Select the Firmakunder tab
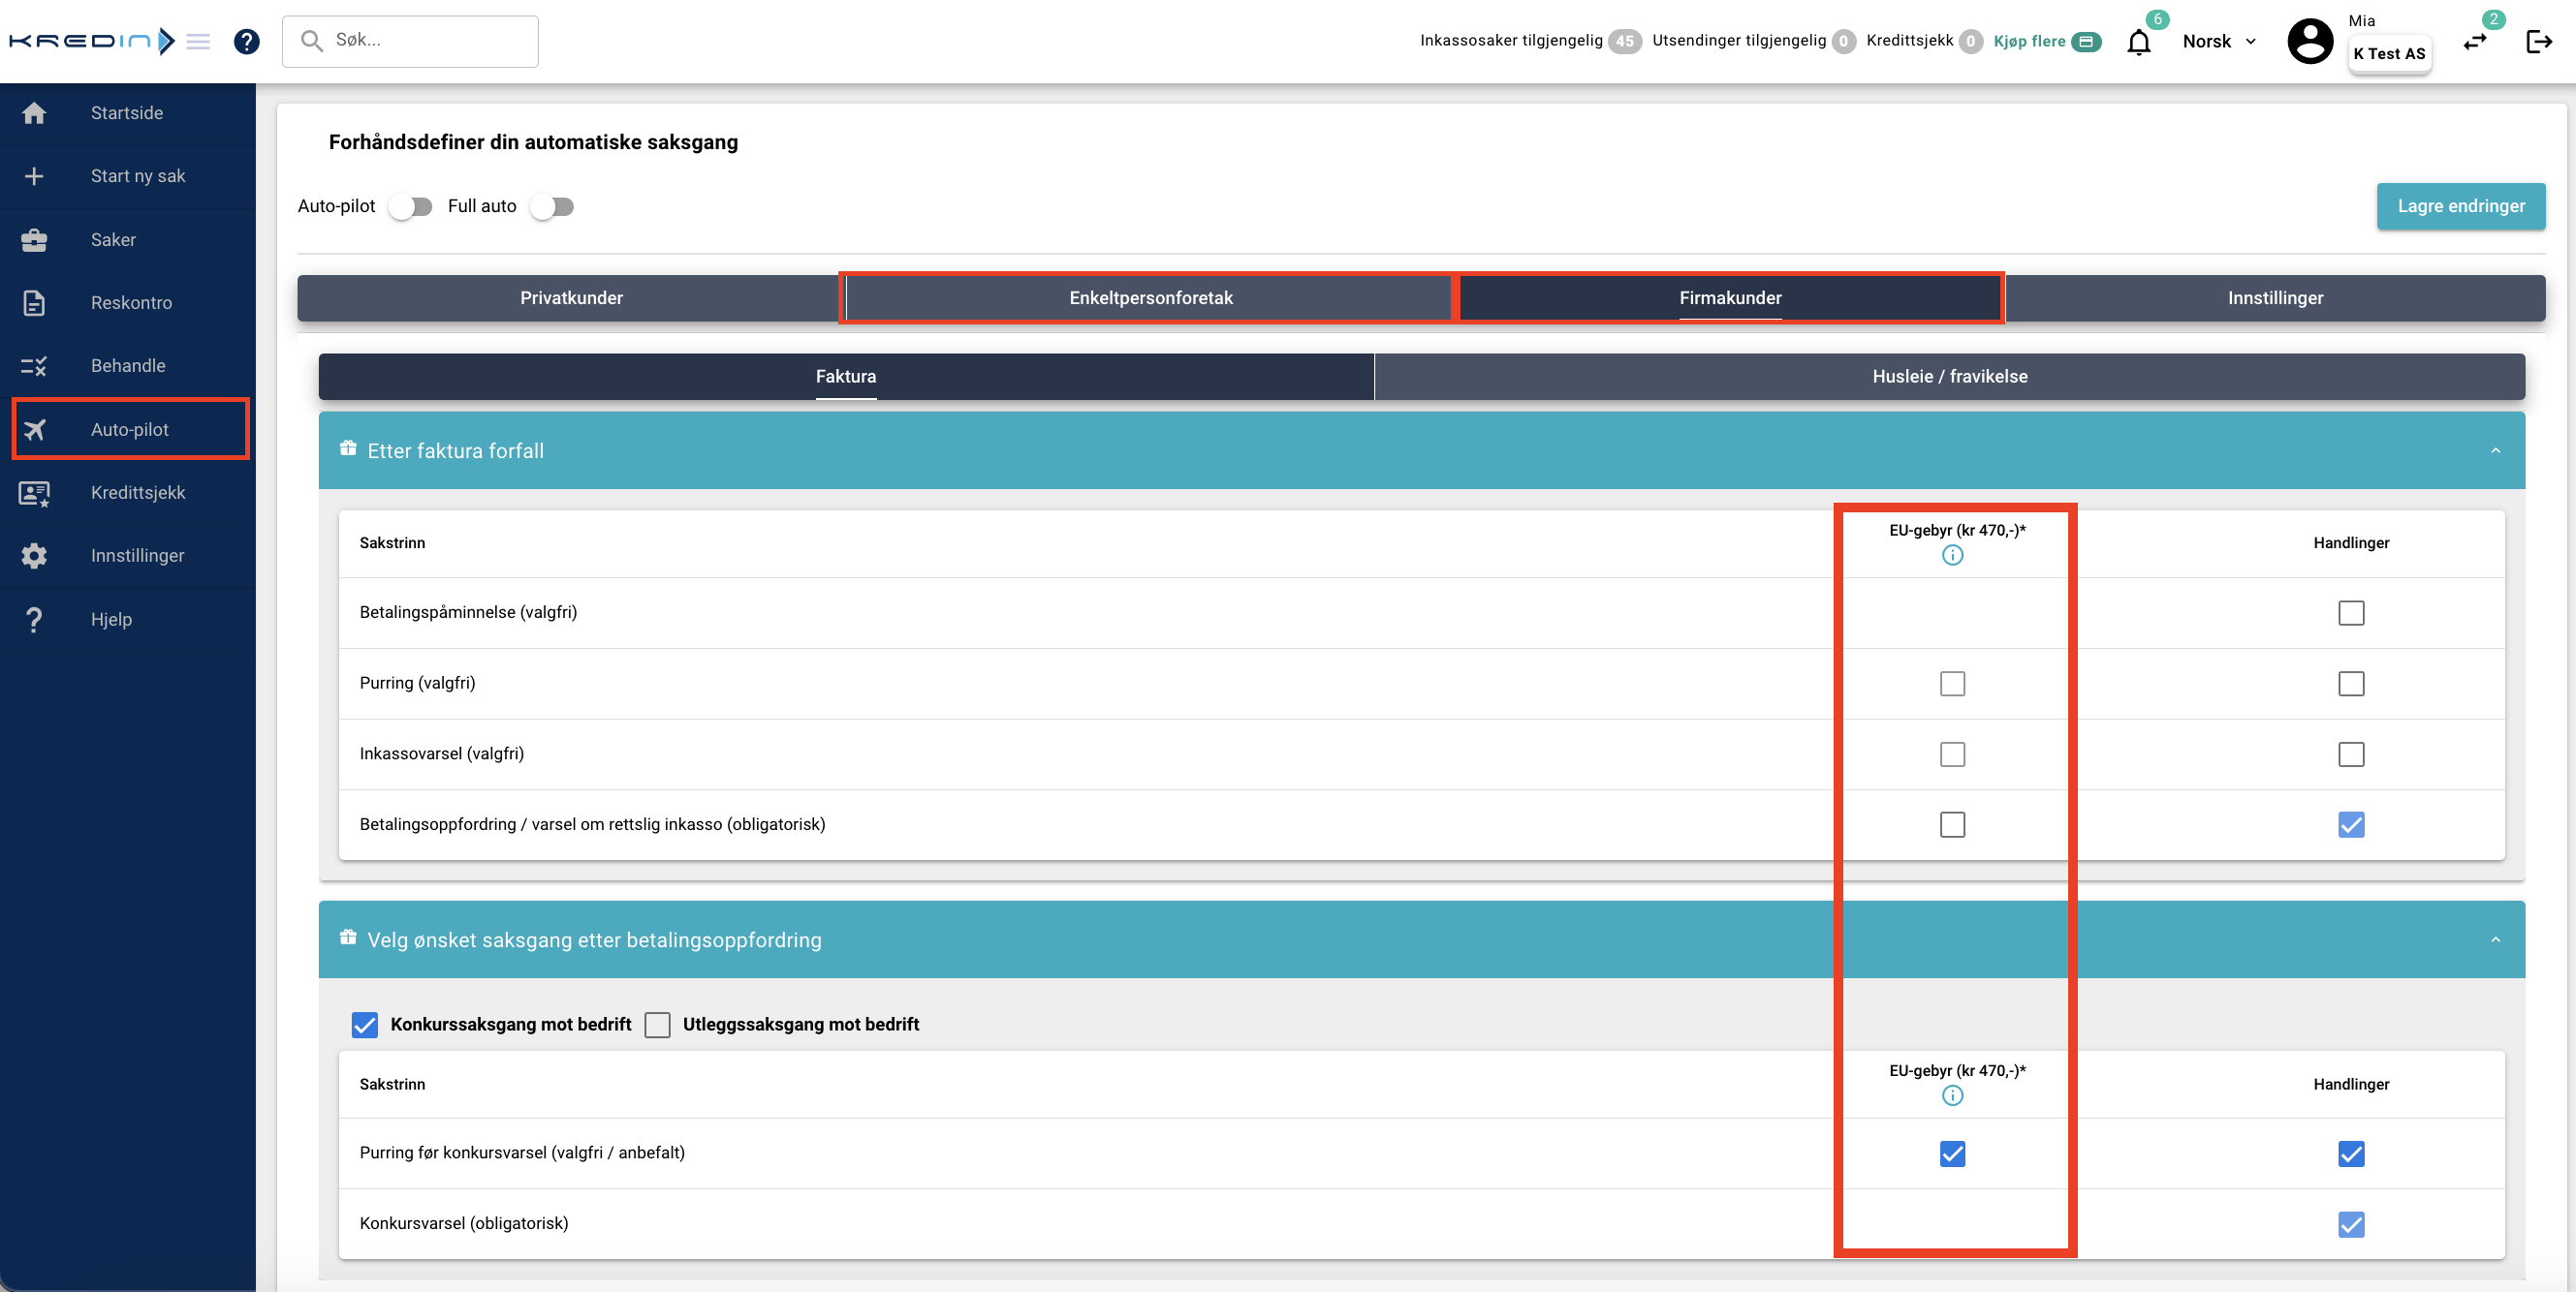The image size is (2576, 1292). coord(1730,297)
